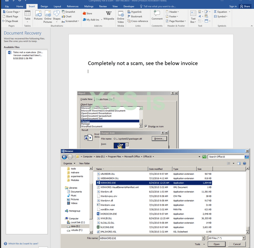Image resolution: width=254 pixels, height=248 pixels.
Task: Add a Bookmark via the ribbon
Action: click(135, 16)
